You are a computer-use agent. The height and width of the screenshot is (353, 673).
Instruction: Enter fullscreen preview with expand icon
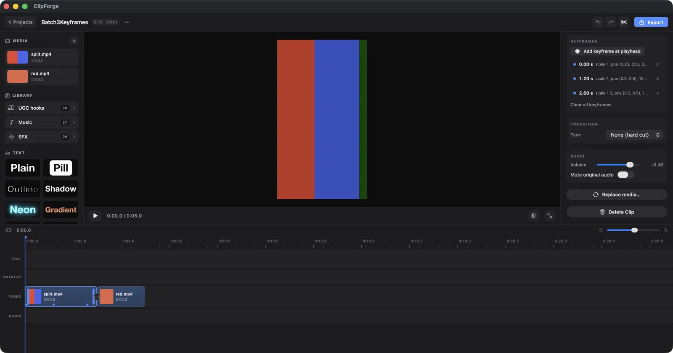[x=549, y=216]
